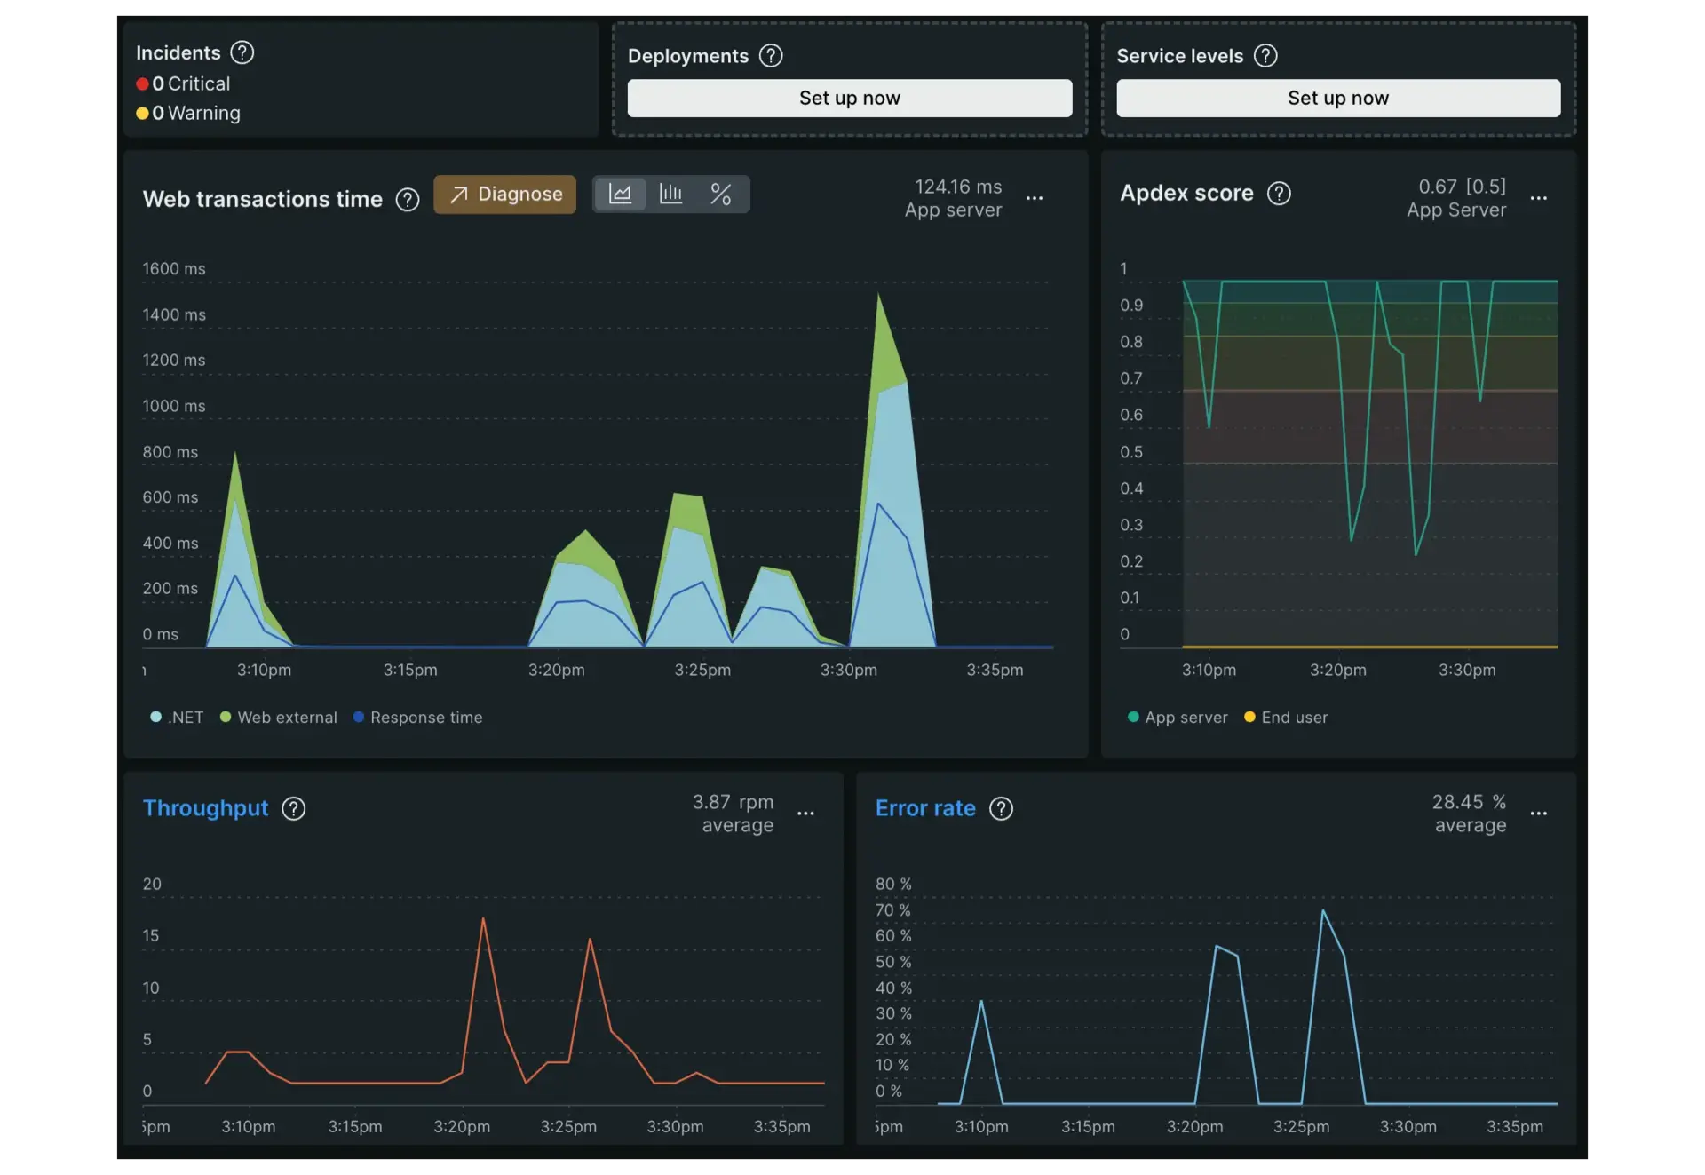The height and width of the screenshot is (1175, 1705).
Task: Click the Diagnose button for web transactions
Action: click(x=505, y=193)
